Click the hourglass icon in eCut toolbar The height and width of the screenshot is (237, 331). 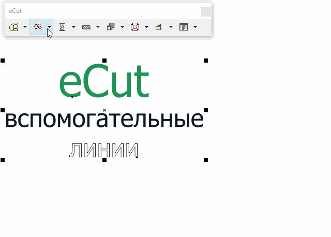62,27
